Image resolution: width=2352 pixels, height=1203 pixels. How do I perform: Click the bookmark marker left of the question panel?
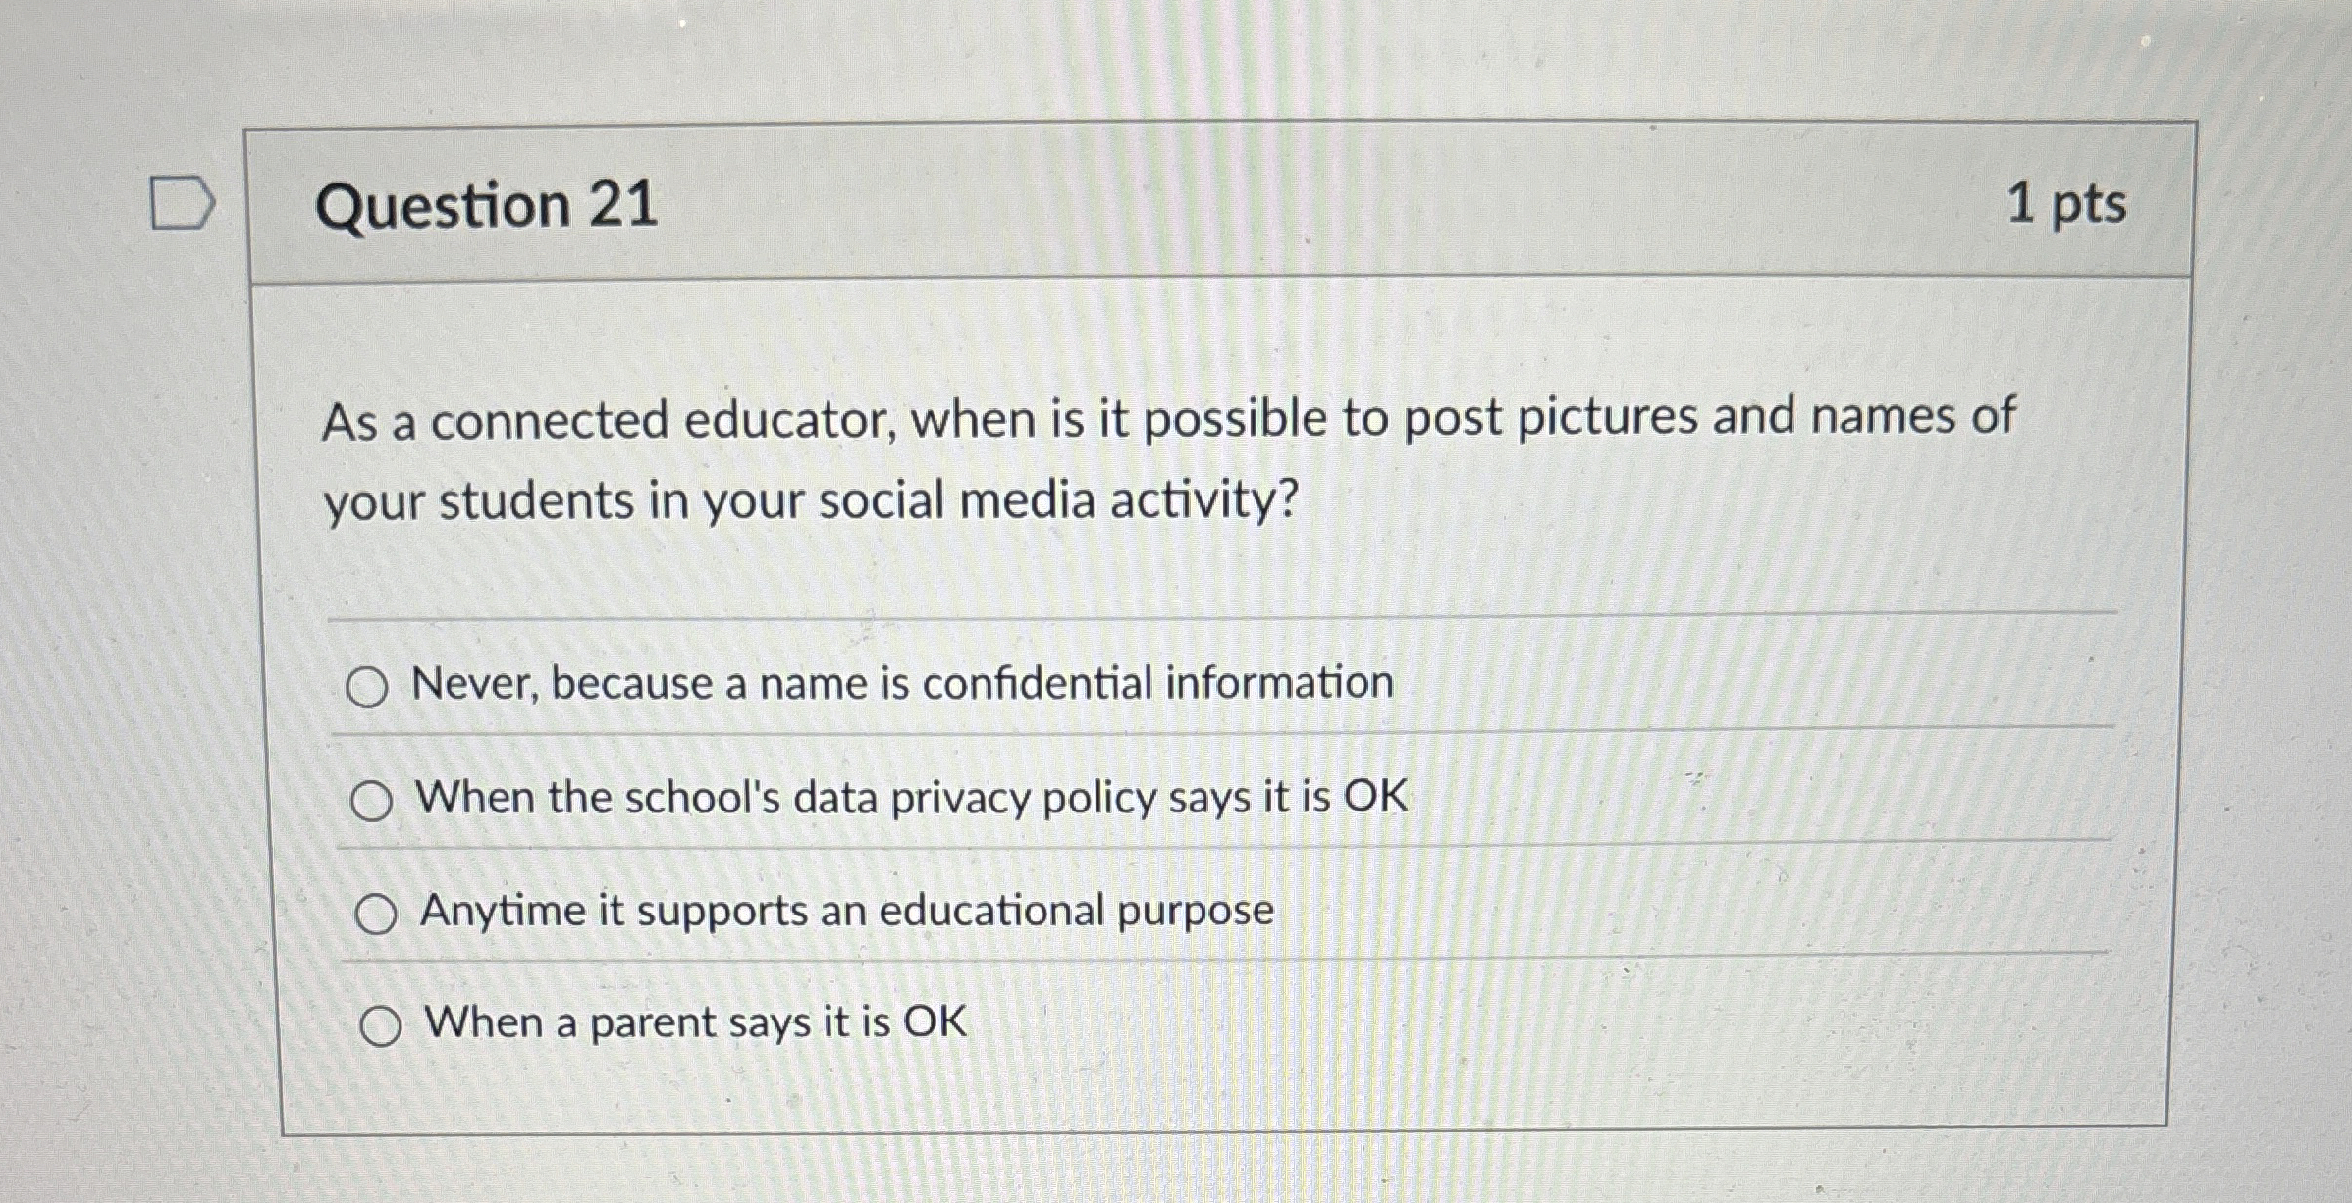[182, 199]
